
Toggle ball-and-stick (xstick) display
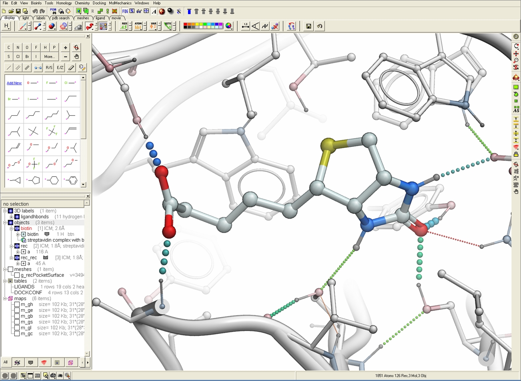tap(38, 26)
